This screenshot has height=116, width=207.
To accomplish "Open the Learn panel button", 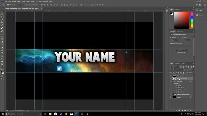I will point(199,11).
